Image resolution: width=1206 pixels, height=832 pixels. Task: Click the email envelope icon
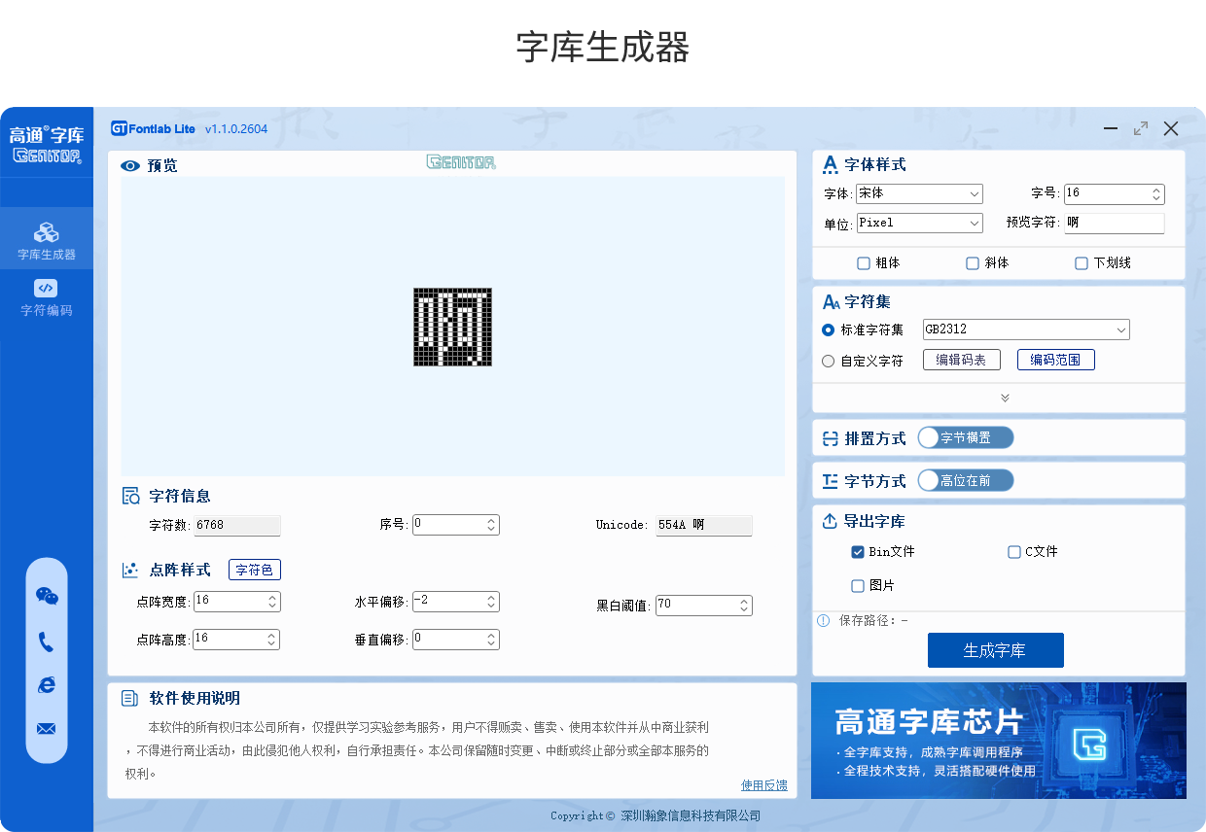click(x=46, y=729)
